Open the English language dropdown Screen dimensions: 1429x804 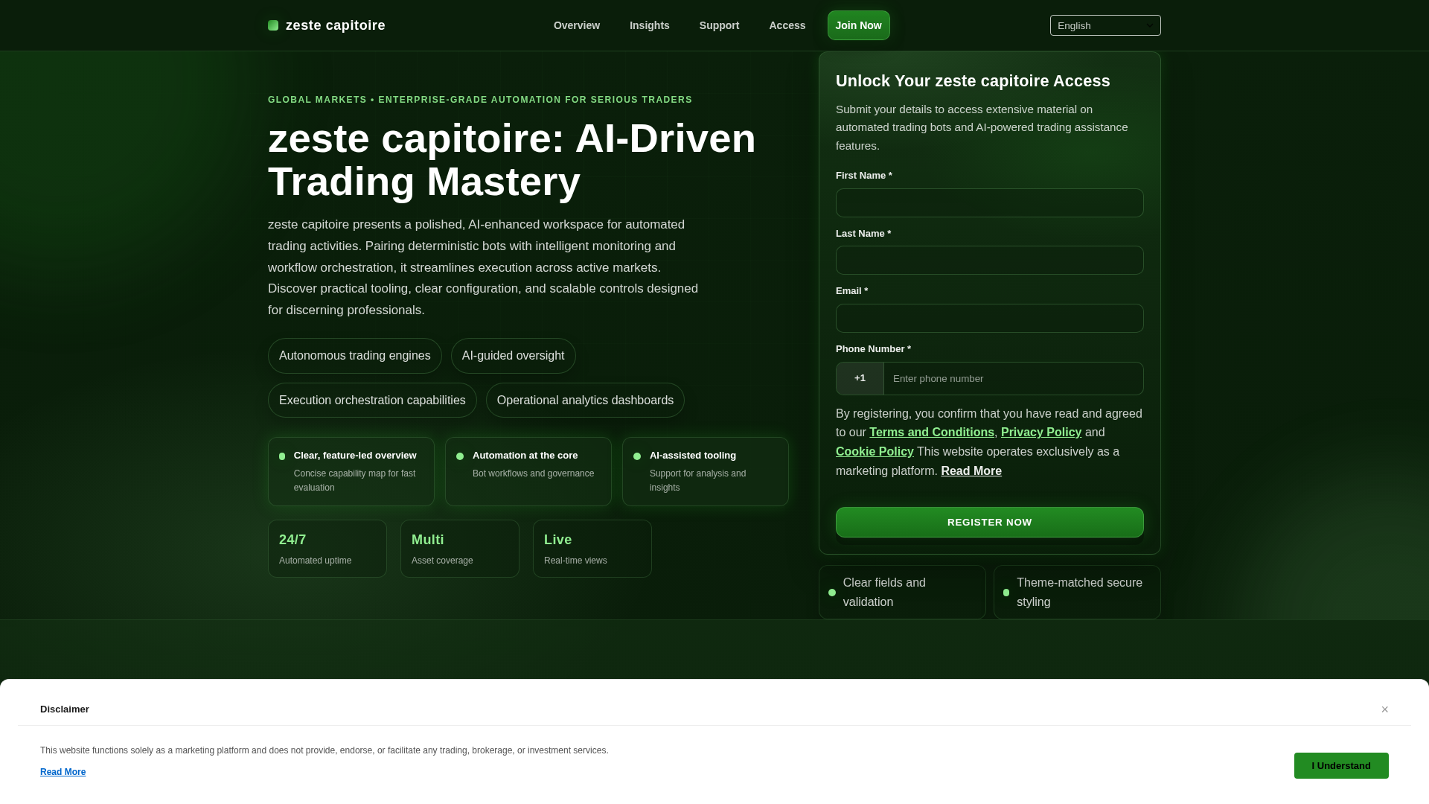coord(1105,25)
